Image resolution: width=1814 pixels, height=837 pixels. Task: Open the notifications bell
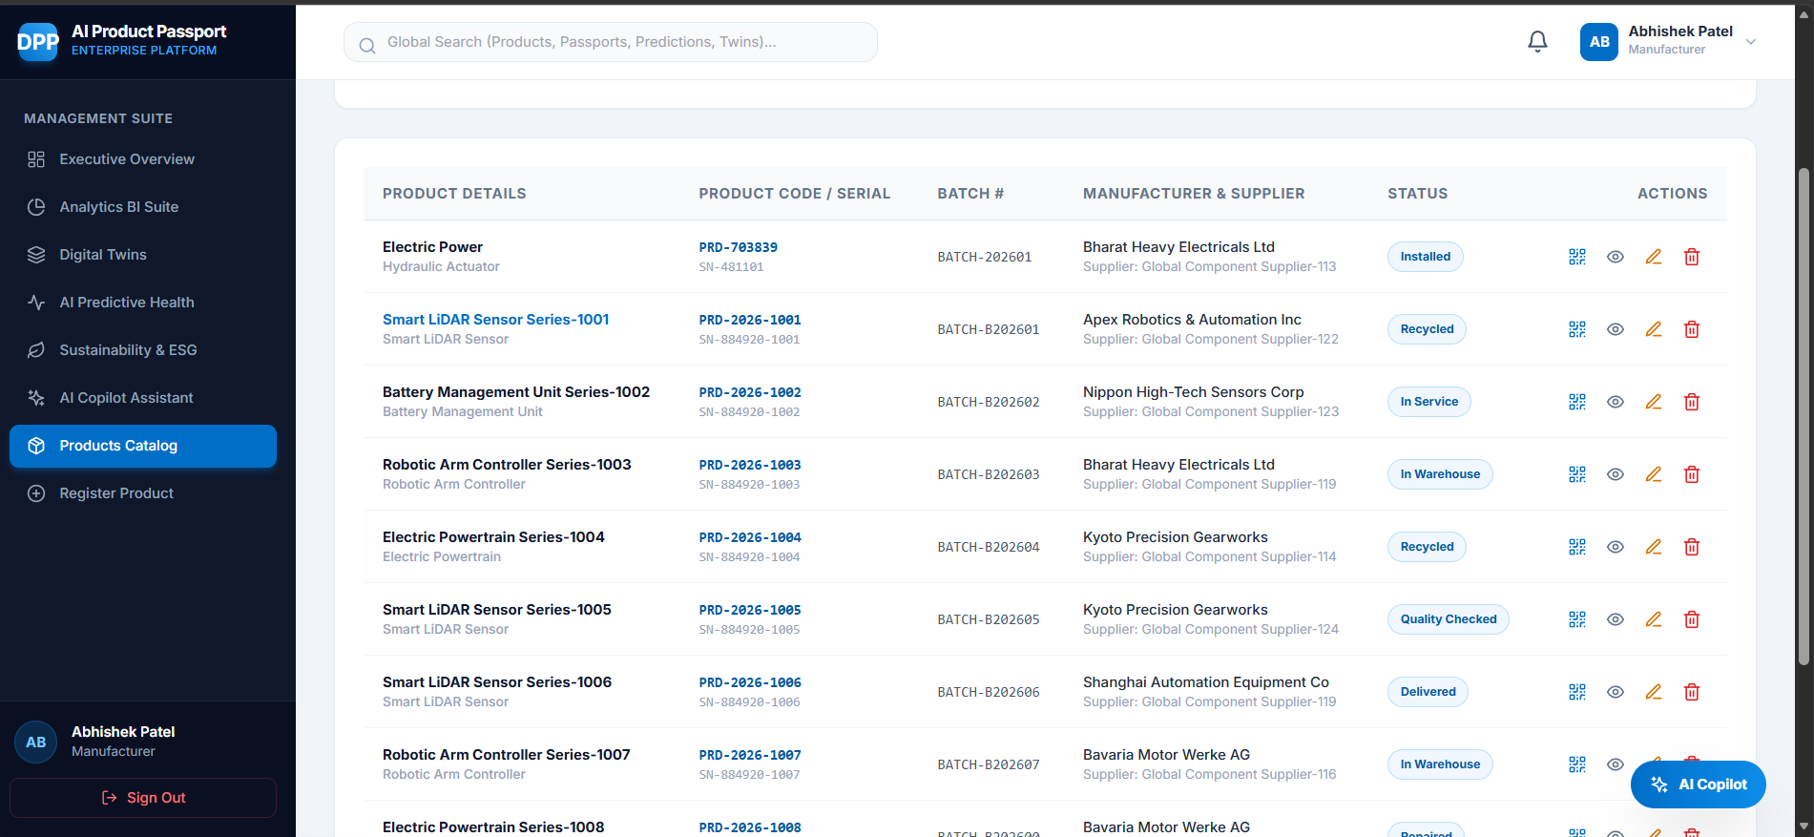(1537, 42)
